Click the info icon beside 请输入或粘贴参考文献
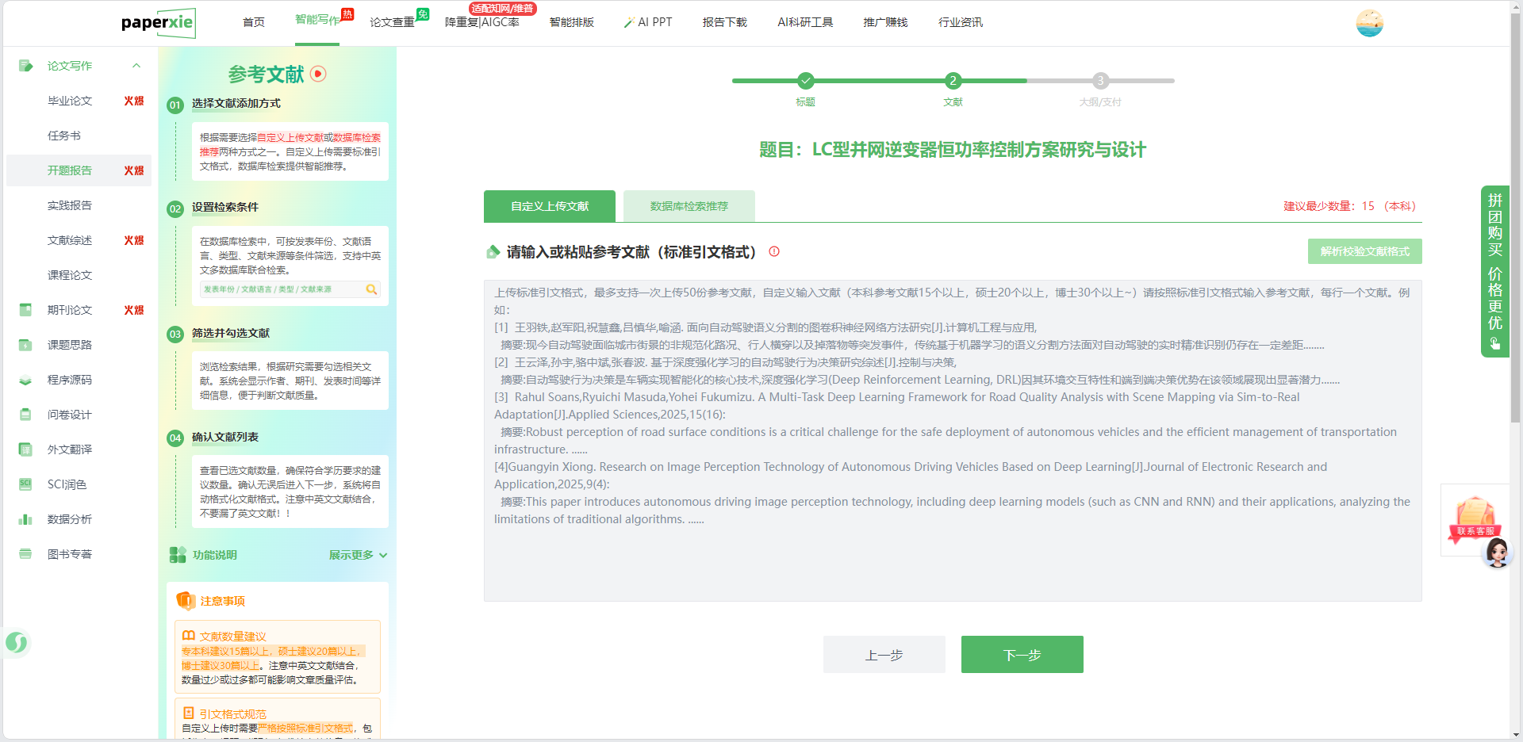 (x=774, y=251)
